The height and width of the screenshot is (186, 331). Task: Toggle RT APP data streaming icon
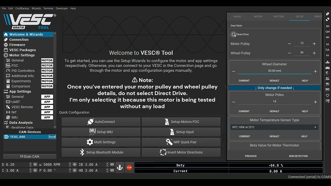click(x=327, y=79)
